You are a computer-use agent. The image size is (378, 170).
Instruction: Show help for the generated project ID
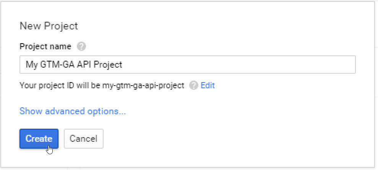pos(194,85)
